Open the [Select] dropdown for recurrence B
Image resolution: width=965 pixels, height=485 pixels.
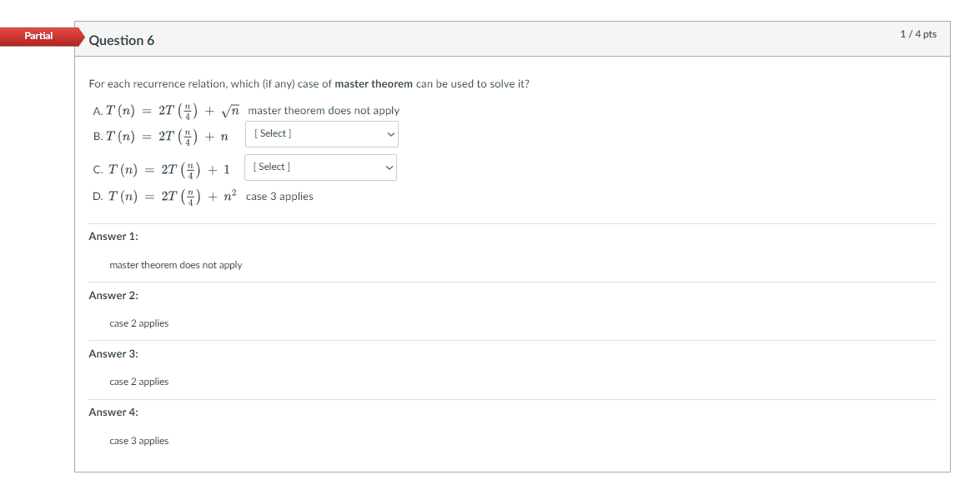pos(321,134)
